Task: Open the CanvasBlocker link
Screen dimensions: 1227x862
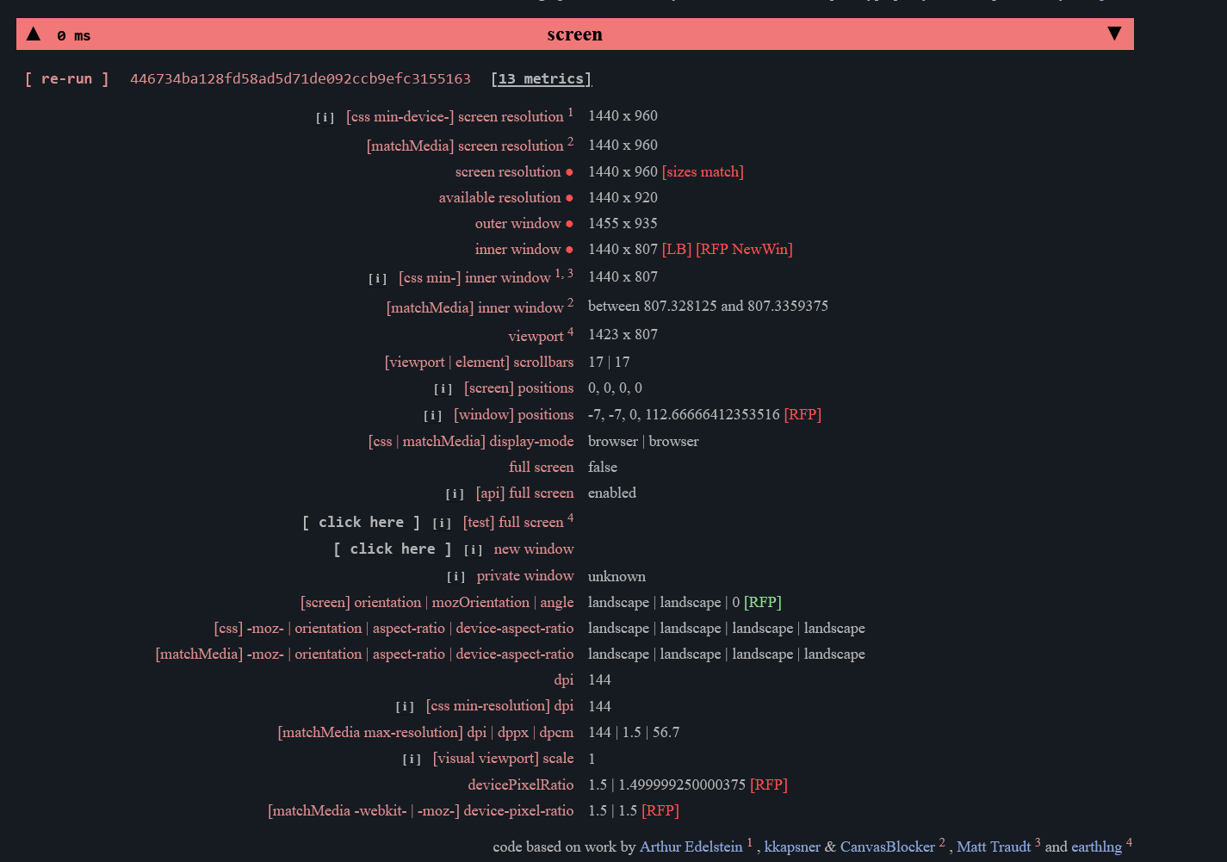Action: pyautogui.click(x=888, y=846)
